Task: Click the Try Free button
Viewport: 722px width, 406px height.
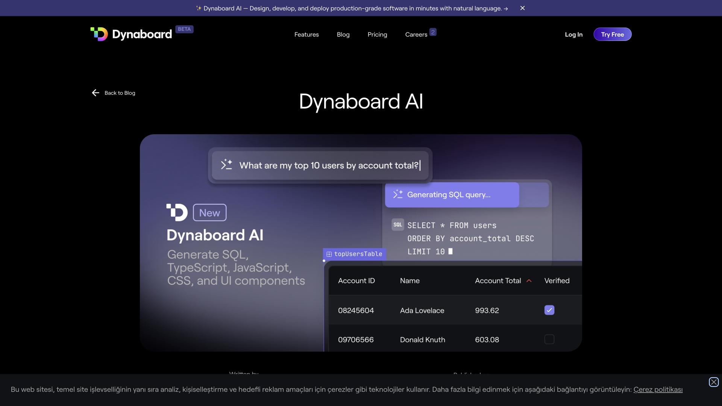Action: pyautogui.click(x=612, y=34)
